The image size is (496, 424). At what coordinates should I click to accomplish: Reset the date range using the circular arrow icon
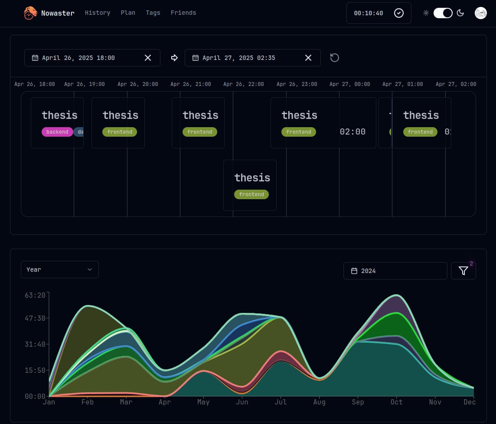coord(334,57)
